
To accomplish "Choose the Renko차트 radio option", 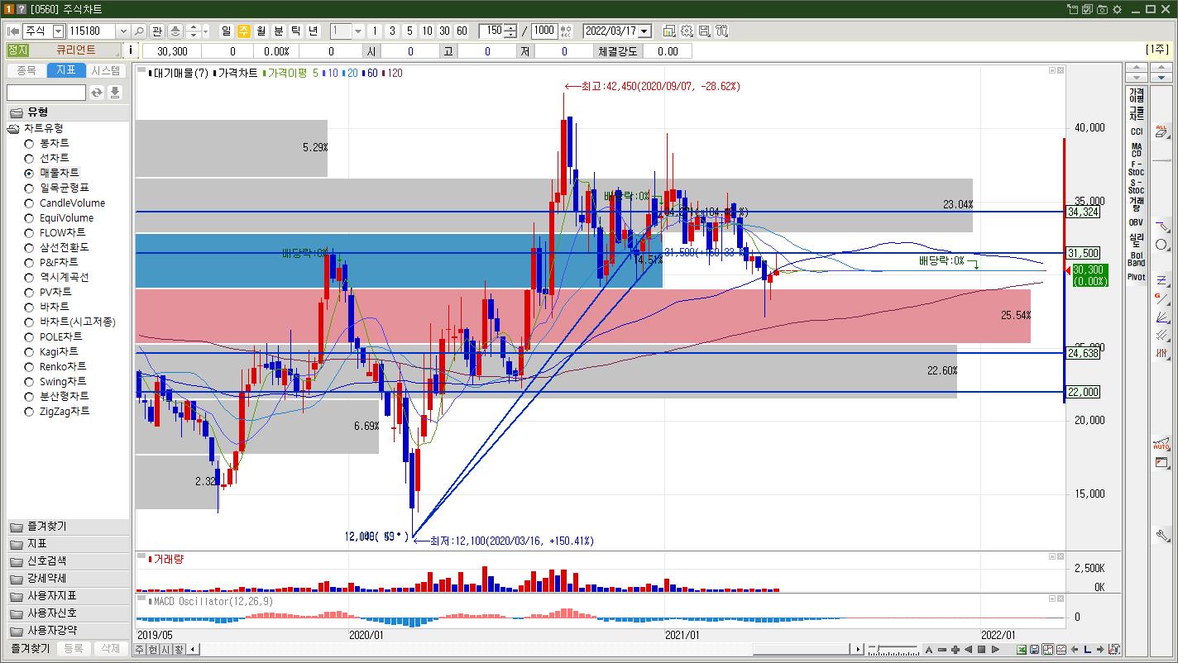I will (x=29, y=367).
